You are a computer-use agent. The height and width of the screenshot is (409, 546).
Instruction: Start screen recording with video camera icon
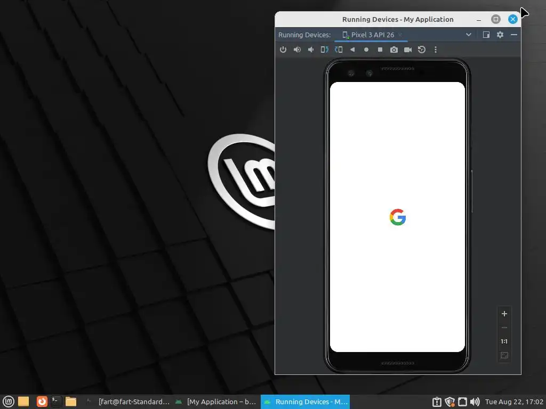[x=408, y=50]
